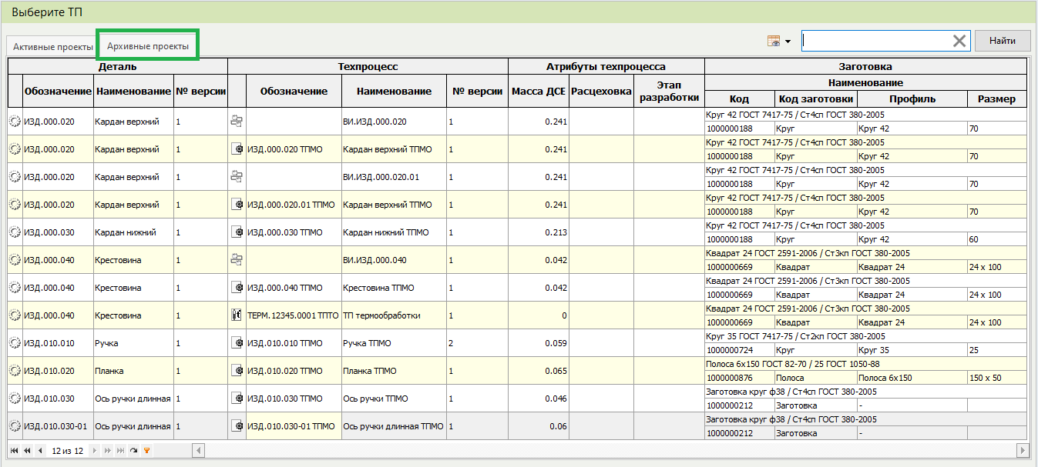Click the horizontal scrollbar right arrow
The height and width of the screenshot is (467, 1038).
pyautogui.click(x=1023, y=451)
